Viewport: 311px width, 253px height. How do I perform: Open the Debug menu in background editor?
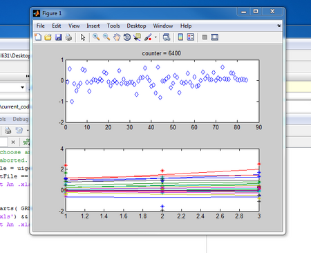click(20, 119)
